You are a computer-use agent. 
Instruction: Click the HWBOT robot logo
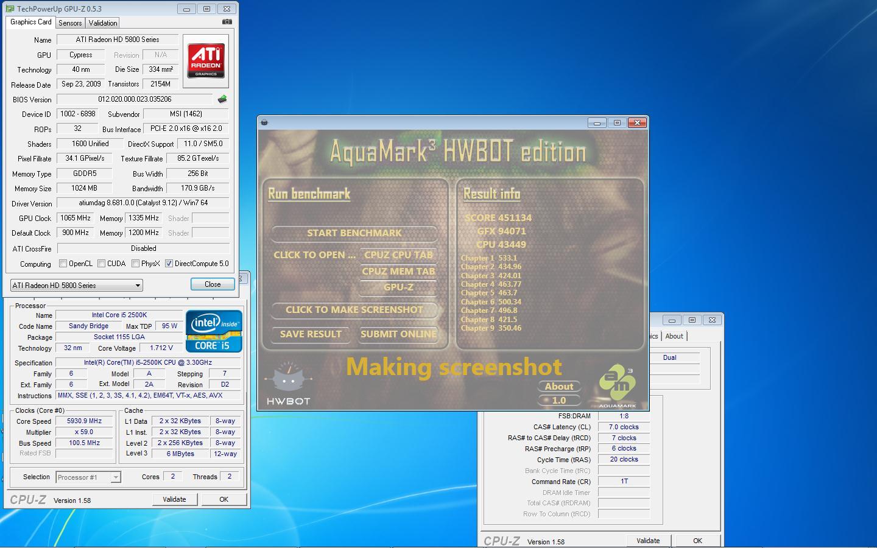[x=288, y=384]
